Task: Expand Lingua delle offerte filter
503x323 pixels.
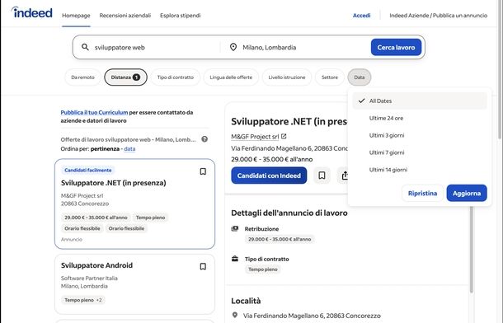Action: tap(231, 77)
